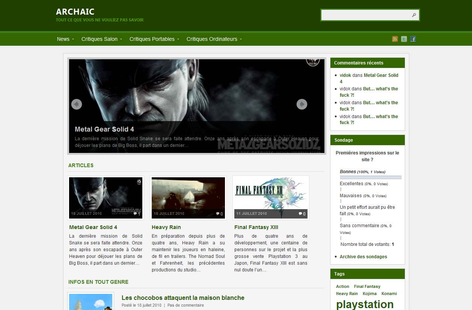Open the Heavy Rain article thumbnail

click(188, 198)
